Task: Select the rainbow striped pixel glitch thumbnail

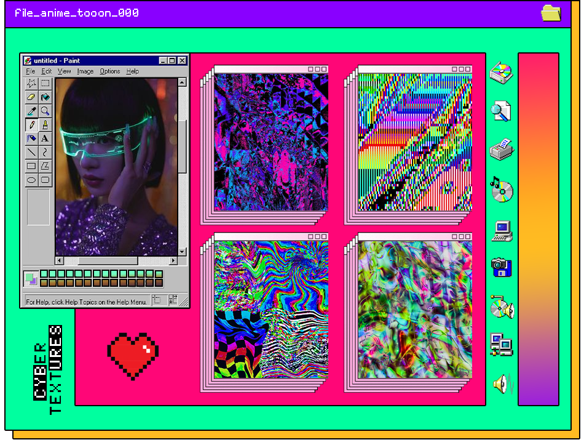Action: coord(415,142)
